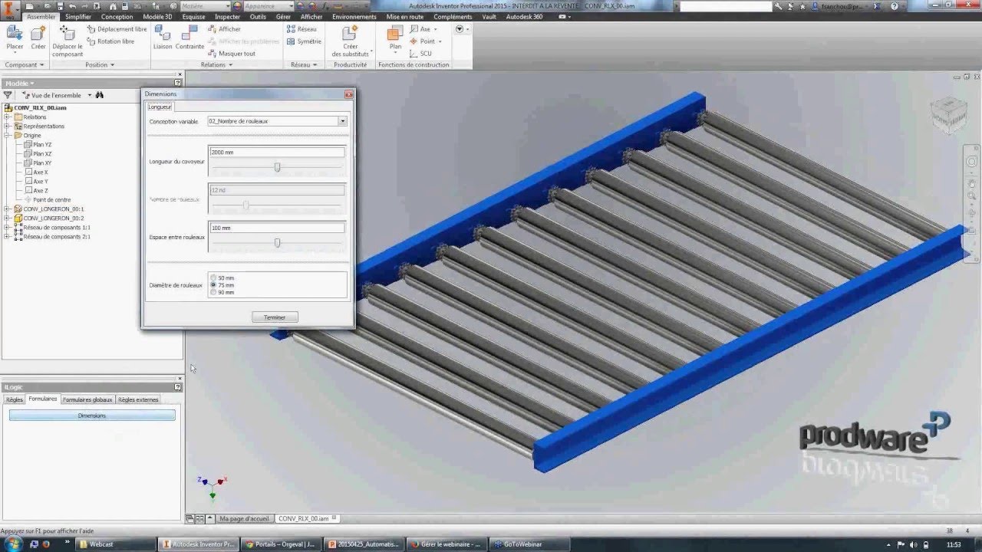The height and width of the screenshot is (552, 982).
Task: Click the Placer component tool
Action: 15,38
